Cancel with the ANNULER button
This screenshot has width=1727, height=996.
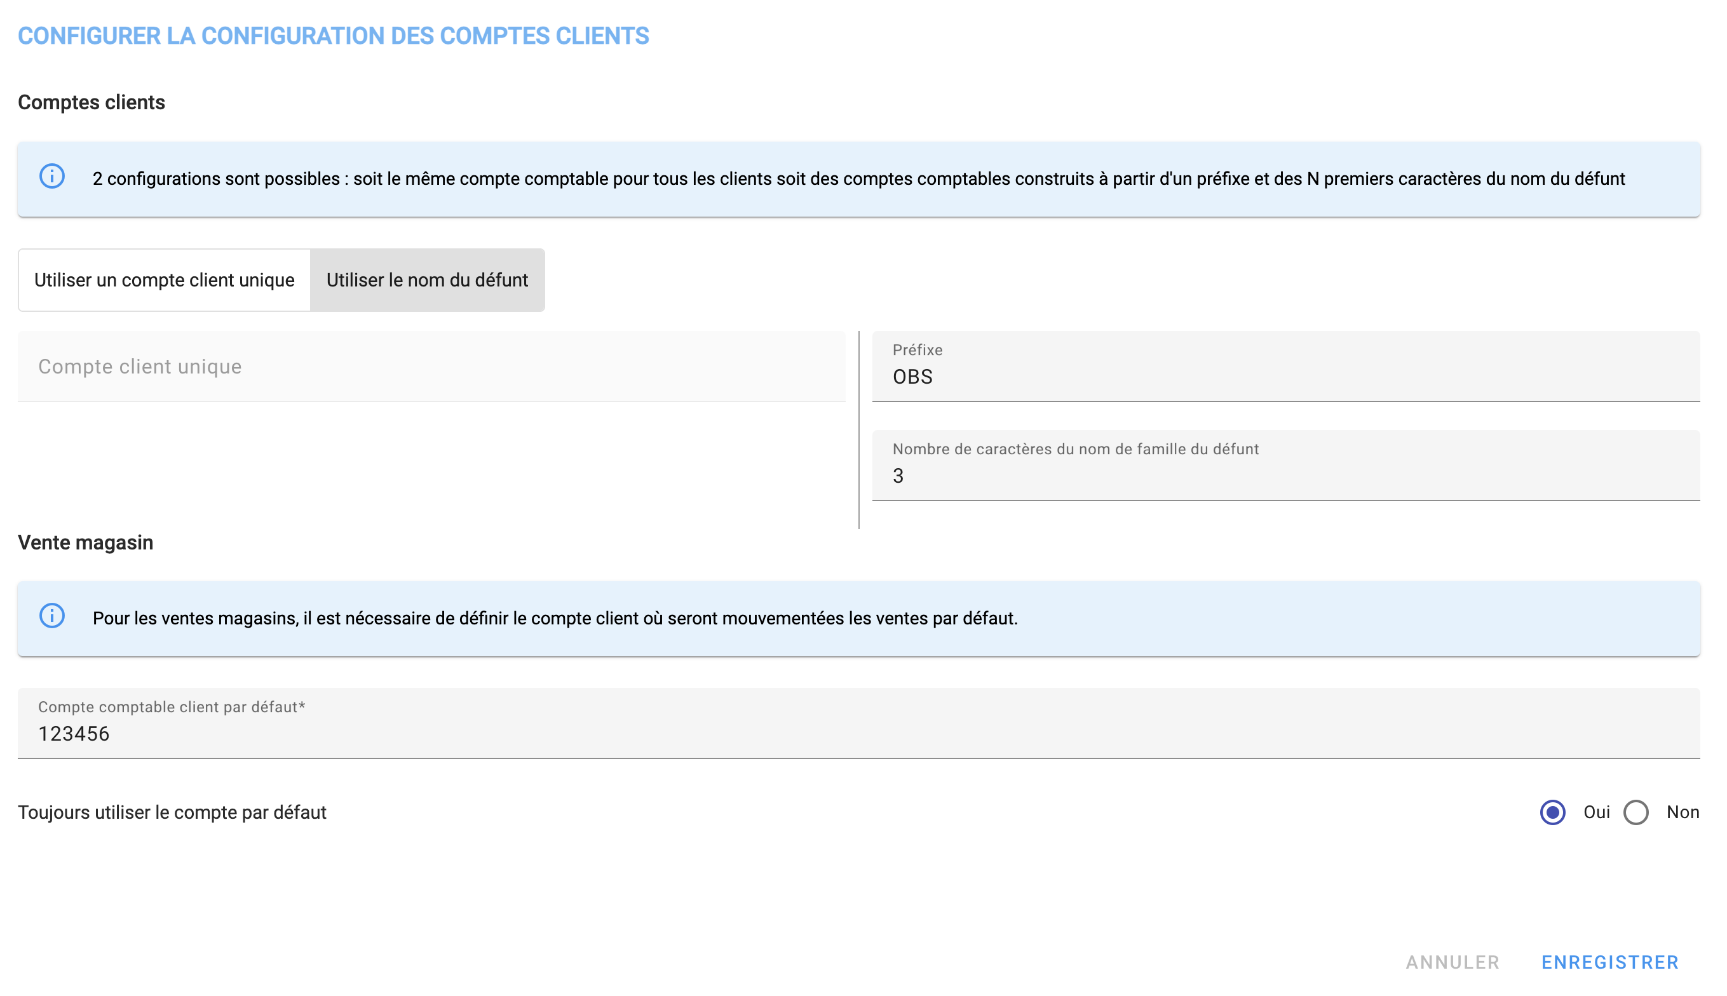pyautogui.click(x=1453, y=962)
